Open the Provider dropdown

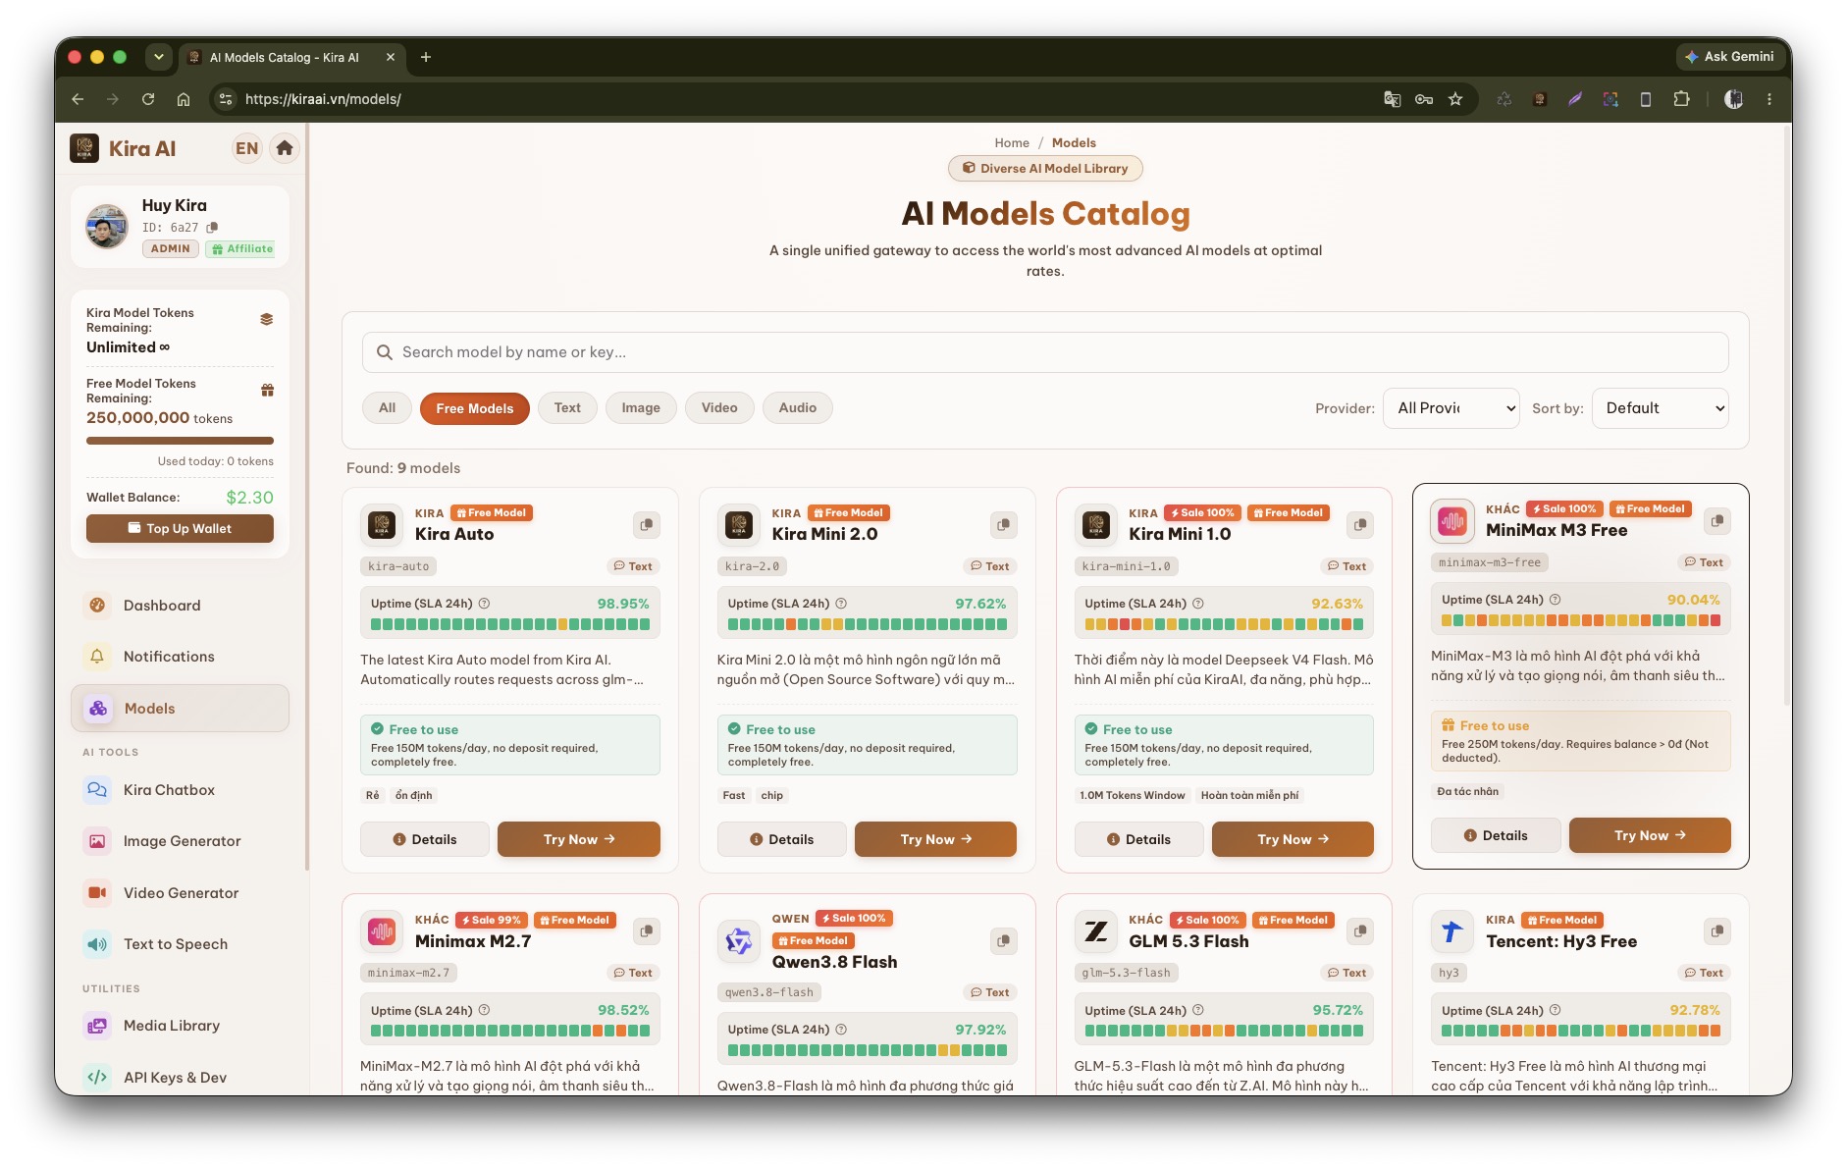click(x=1452, y=408)
